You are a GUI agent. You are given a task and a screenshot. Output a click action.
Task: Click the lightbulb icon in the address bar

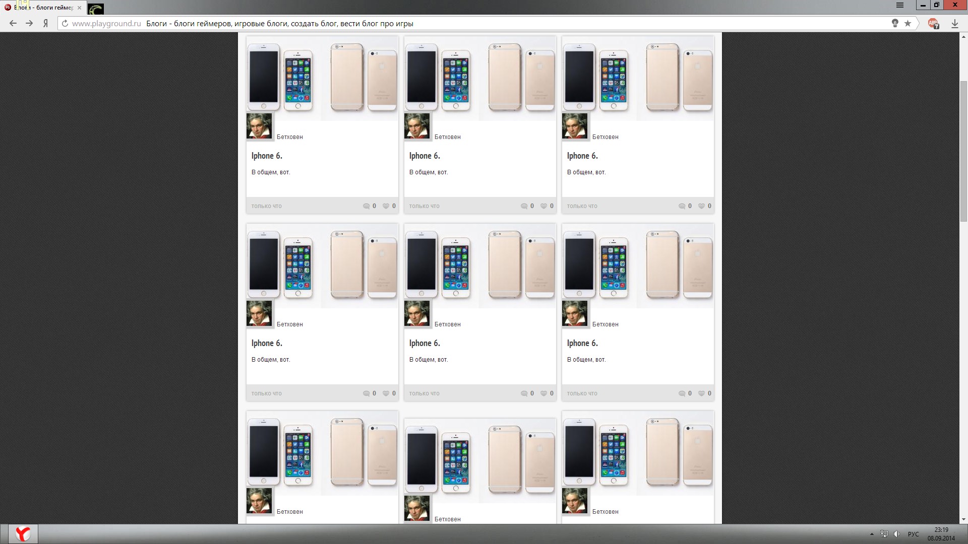(895, 23)
